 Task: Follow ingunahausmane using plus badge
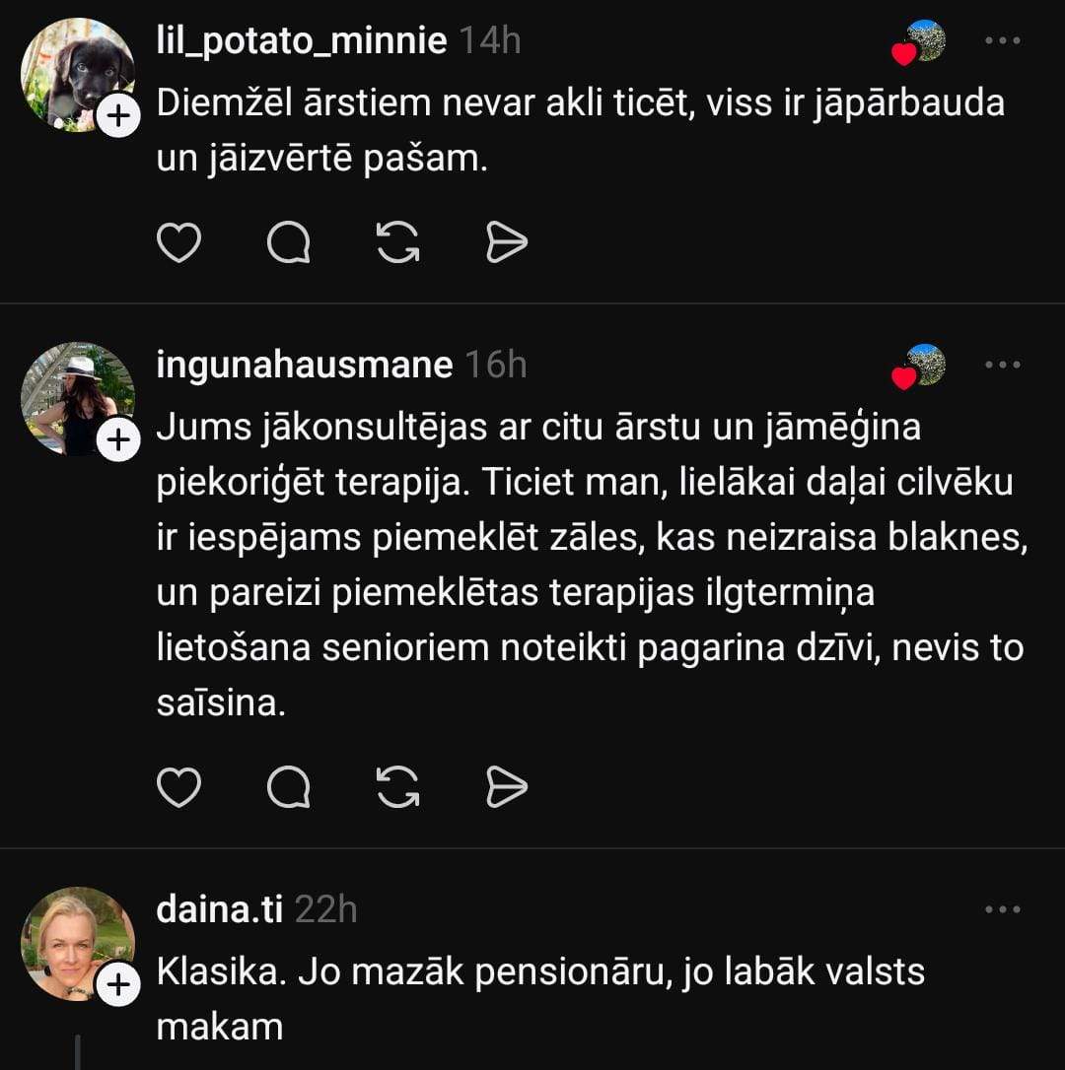pos(118,441)
